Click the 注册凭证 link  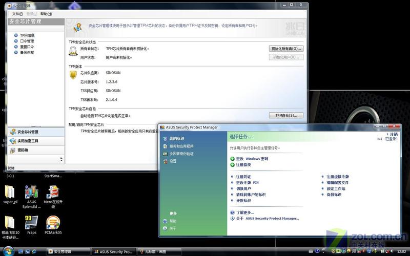(243, 177)
